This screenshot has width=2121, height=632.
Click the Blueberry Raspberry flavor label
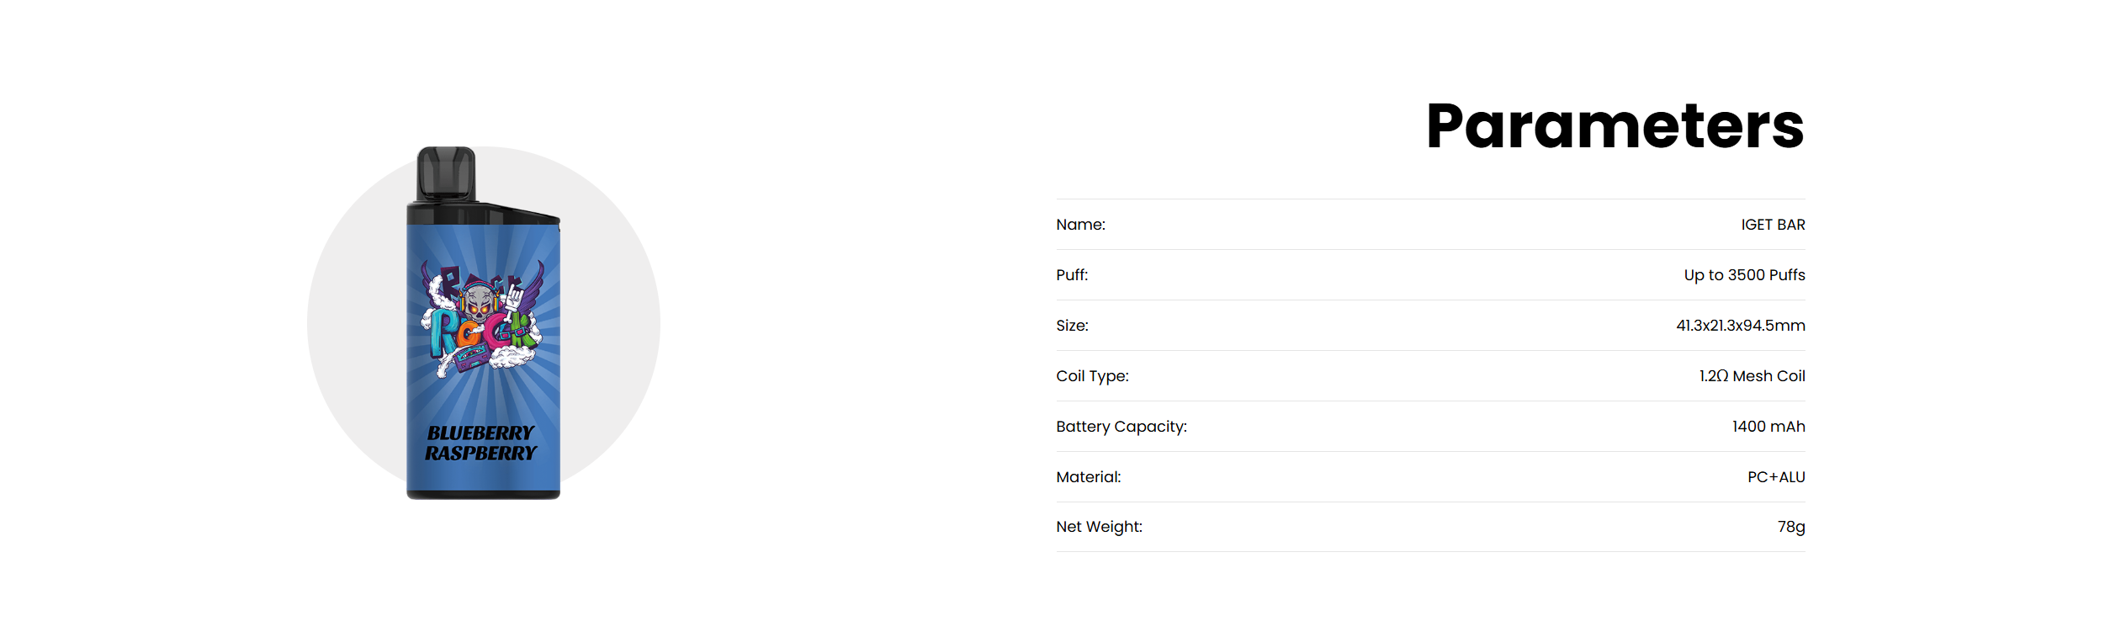click(480, 443)
